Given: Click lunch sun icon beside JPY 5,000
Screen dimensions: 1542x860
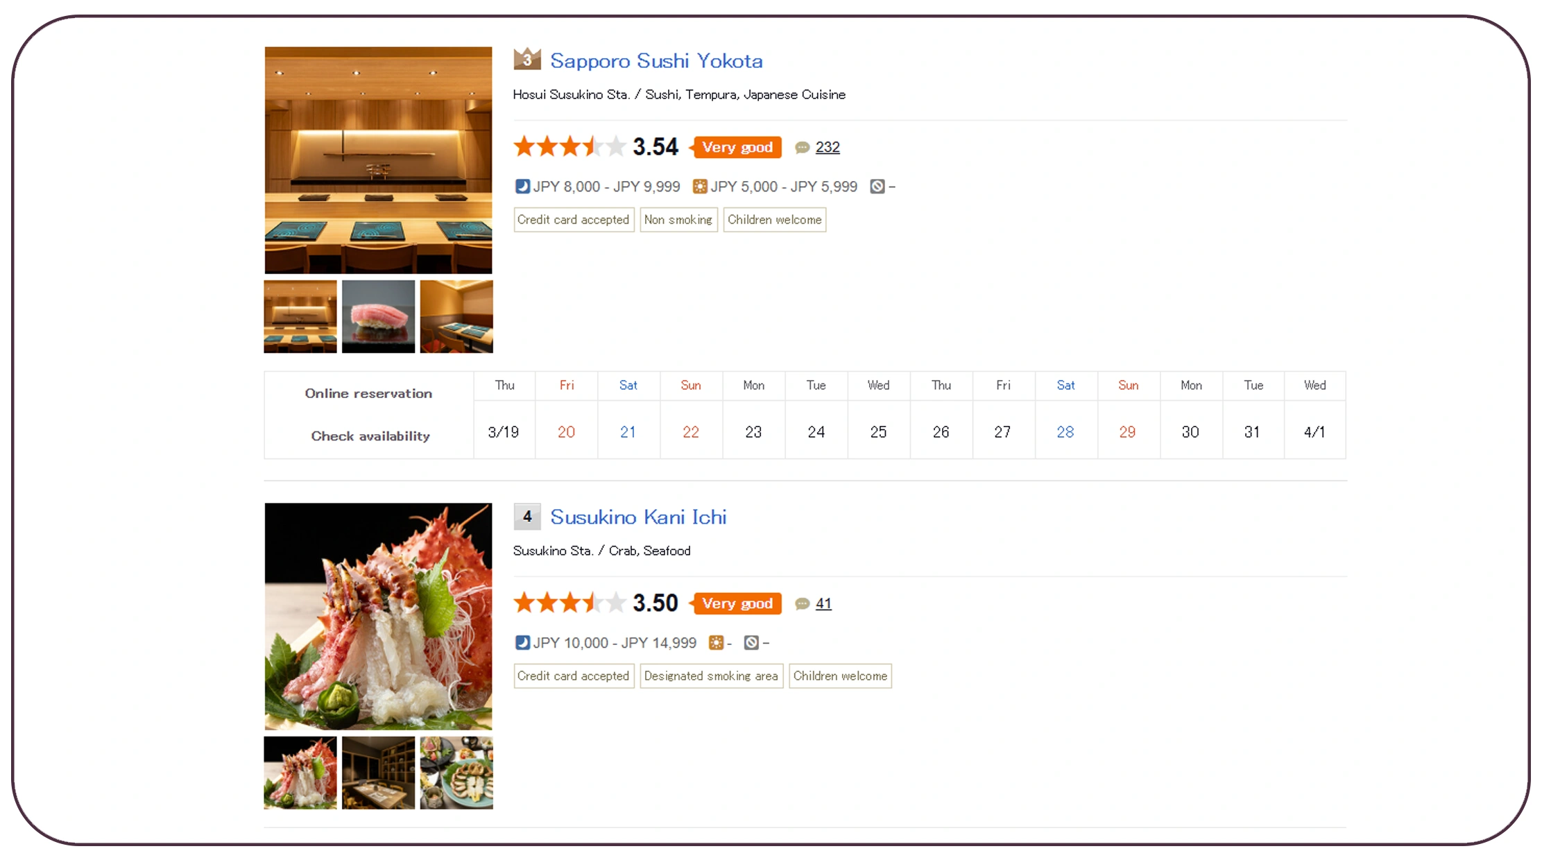Looking at the screenshot, I should coord(700,187).
